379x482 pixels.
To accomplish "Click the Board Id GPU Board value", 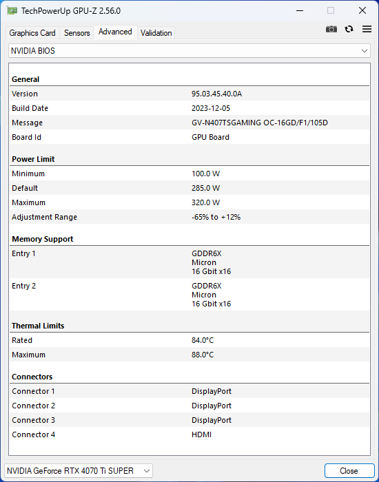I will pos(210,137).
